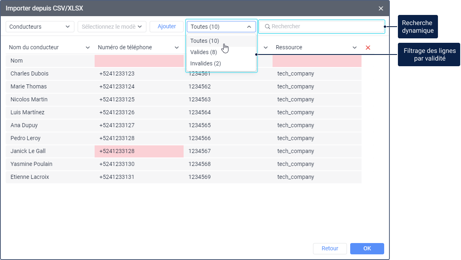Select Valides (8) filter option
This screenshot has width=461, height=260.
click(x=221, y=52)
